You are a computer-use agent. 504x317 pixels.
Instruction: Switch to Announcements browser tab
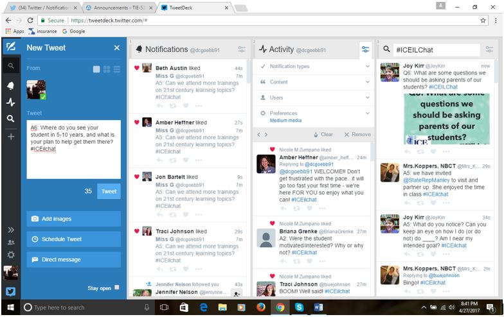click(x=119, y=8)
